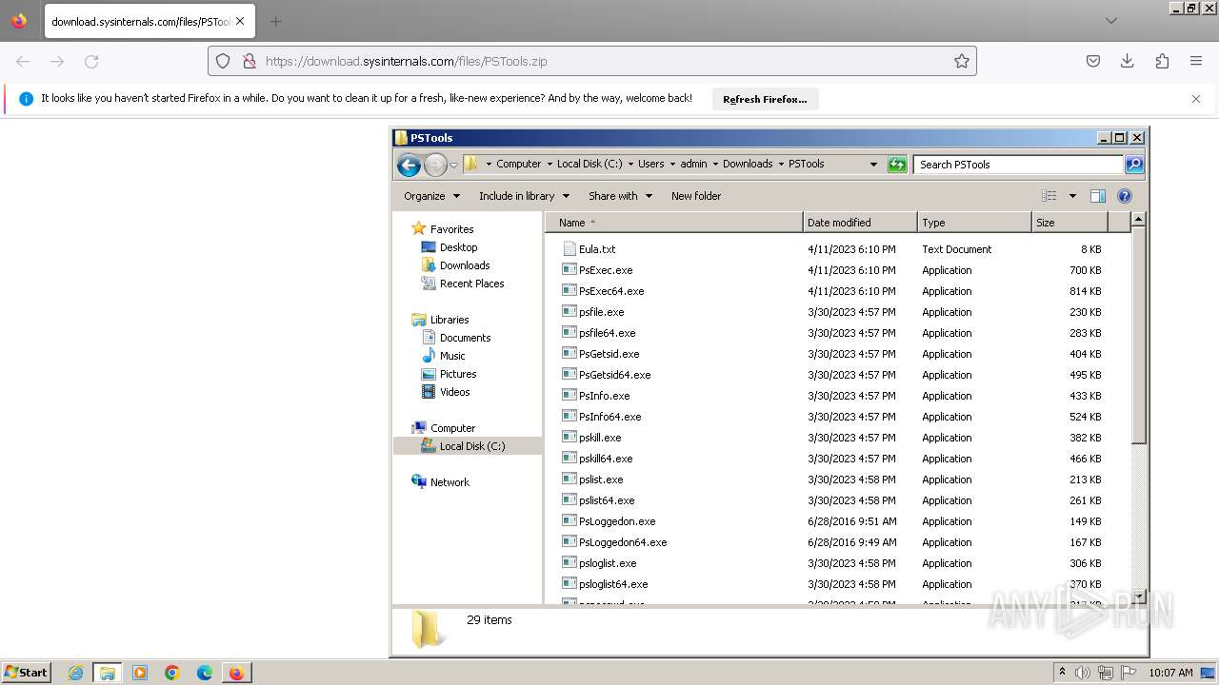
Task: Select the pskill64.exe file
Action: 606,459
